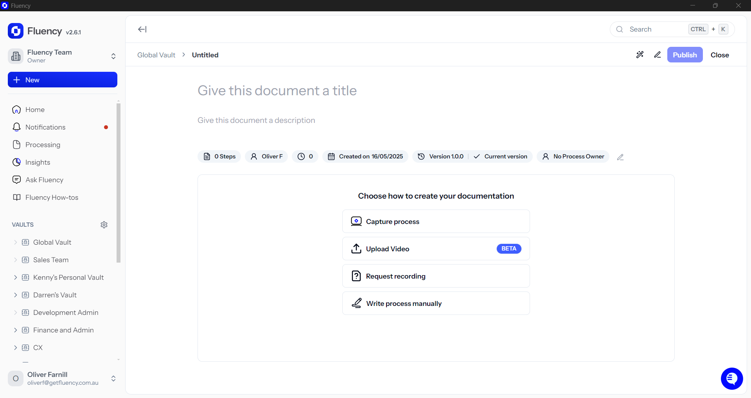Click the Write process manually pen icon

[x=356, y=303]
